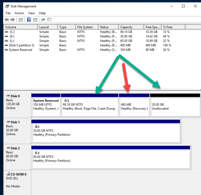Open the View menu
The width and height of the screenshot is (201, 195).
[x=31, y=13]
